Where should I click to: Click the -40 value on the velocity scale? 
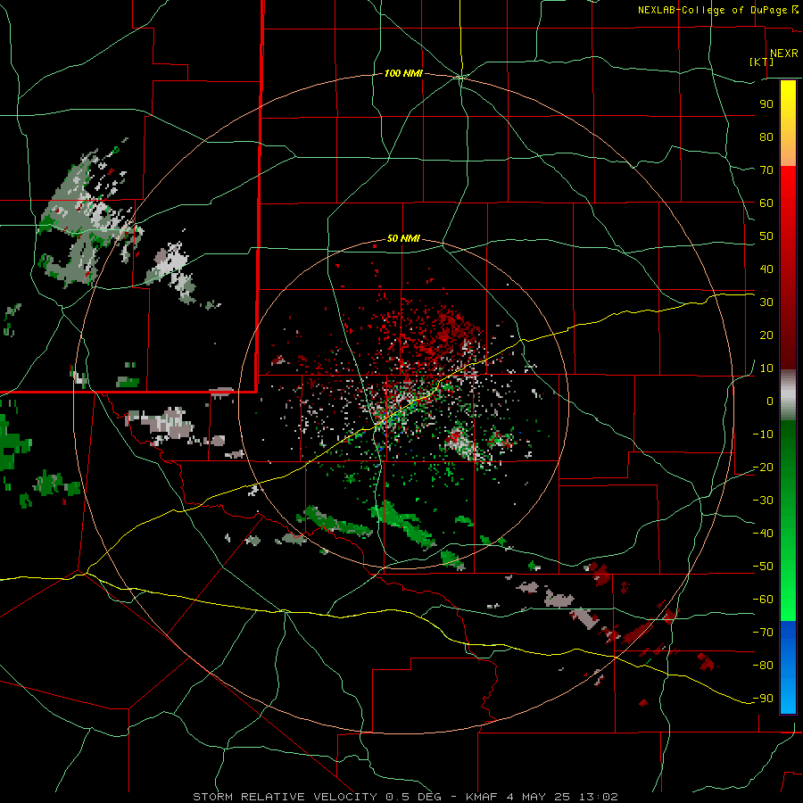point(763,534)
